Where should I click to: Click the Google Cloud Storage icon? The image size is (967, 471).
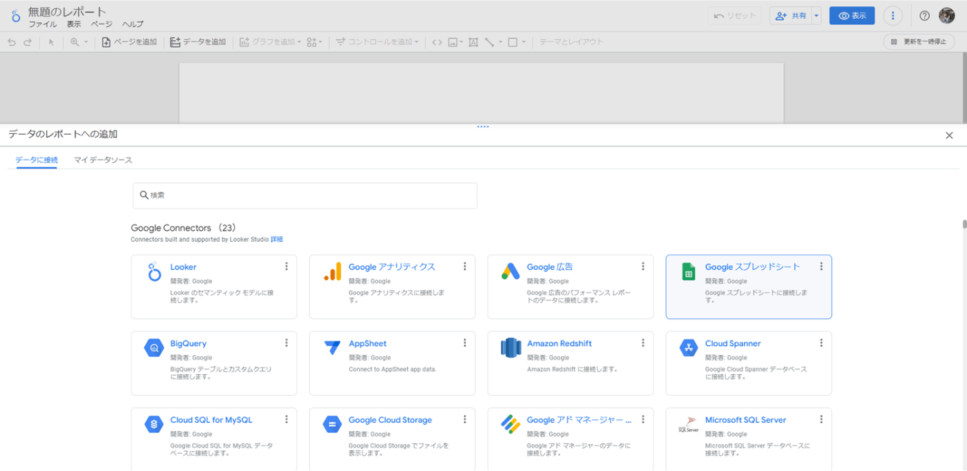click(x=332, y=424)
